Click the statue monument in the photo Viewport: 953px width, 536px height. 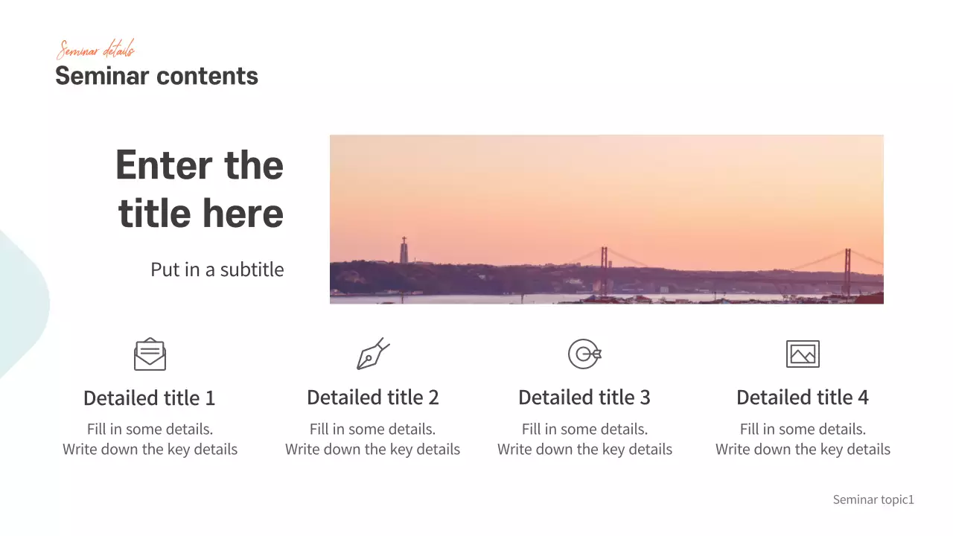(x=404, y=250)
